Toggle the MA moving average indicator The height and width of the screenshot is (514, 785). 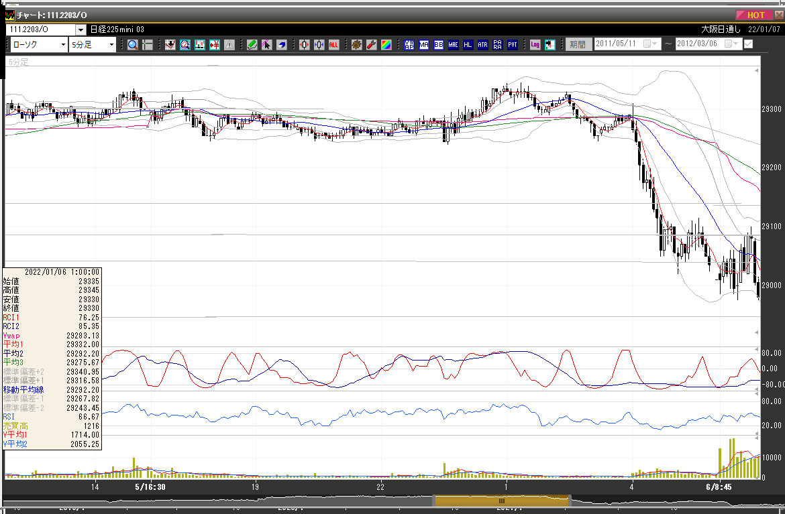coord(423,45)
